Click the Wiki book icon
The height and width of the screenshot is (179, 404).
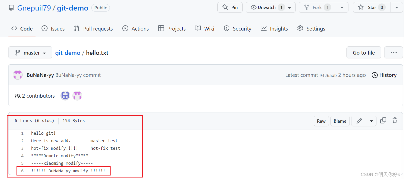198,28
